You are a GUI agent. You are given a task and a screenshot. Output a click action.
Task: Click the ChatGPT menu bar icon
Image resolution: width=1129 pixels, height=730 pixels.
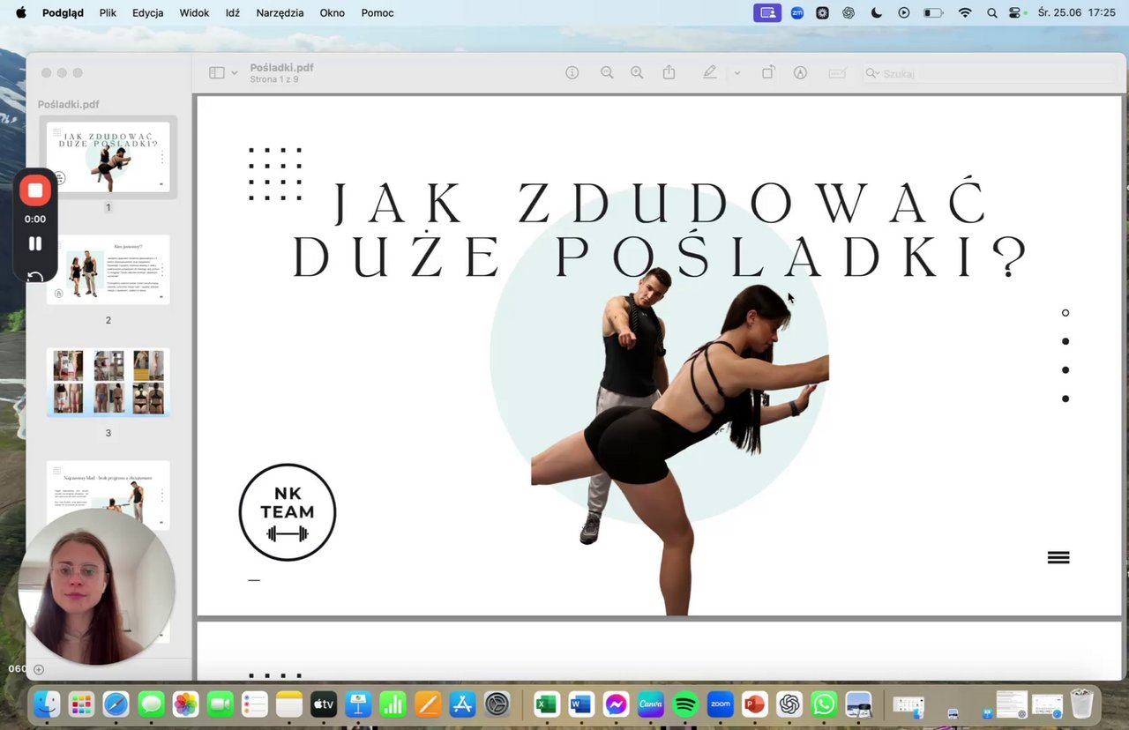click(x=849, y=13)
